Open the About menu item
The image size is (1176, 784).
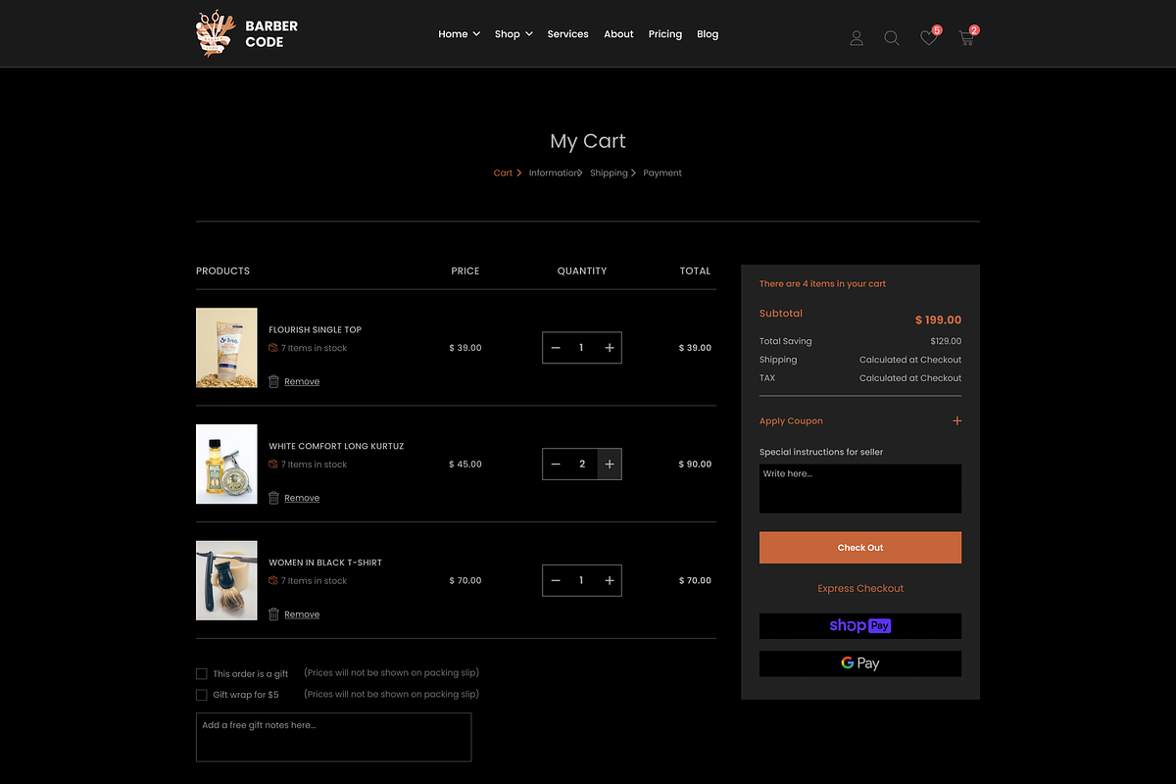coord(618,34)
